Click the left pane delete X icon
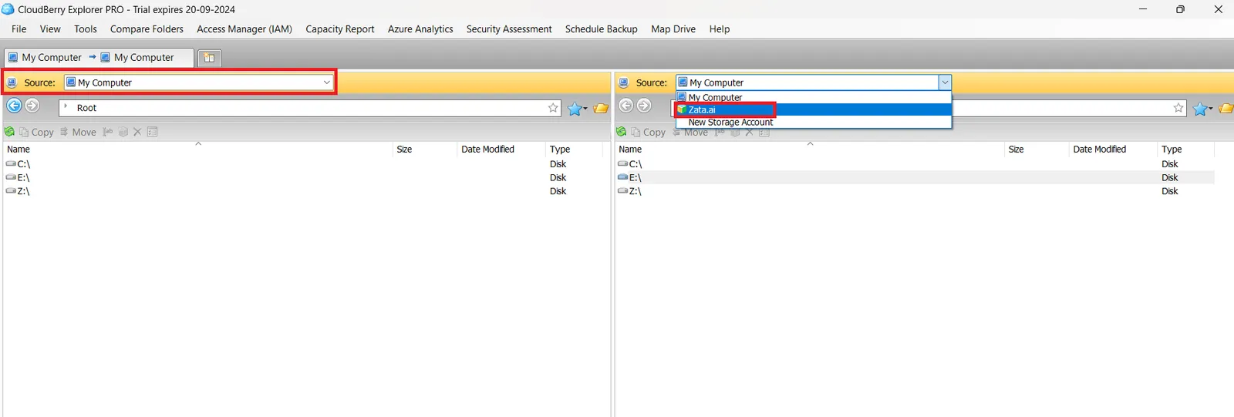The height and width of the screenshot is (417, 1234). click(x=137, y=132)
